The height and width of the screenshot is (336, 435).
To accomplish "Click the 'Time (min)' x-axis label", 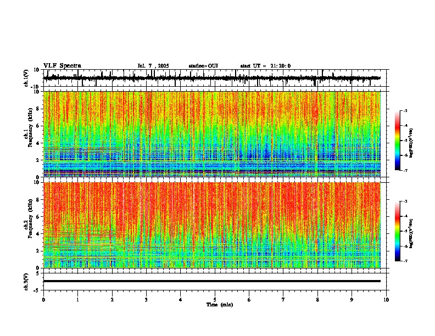I will point(220,305).
